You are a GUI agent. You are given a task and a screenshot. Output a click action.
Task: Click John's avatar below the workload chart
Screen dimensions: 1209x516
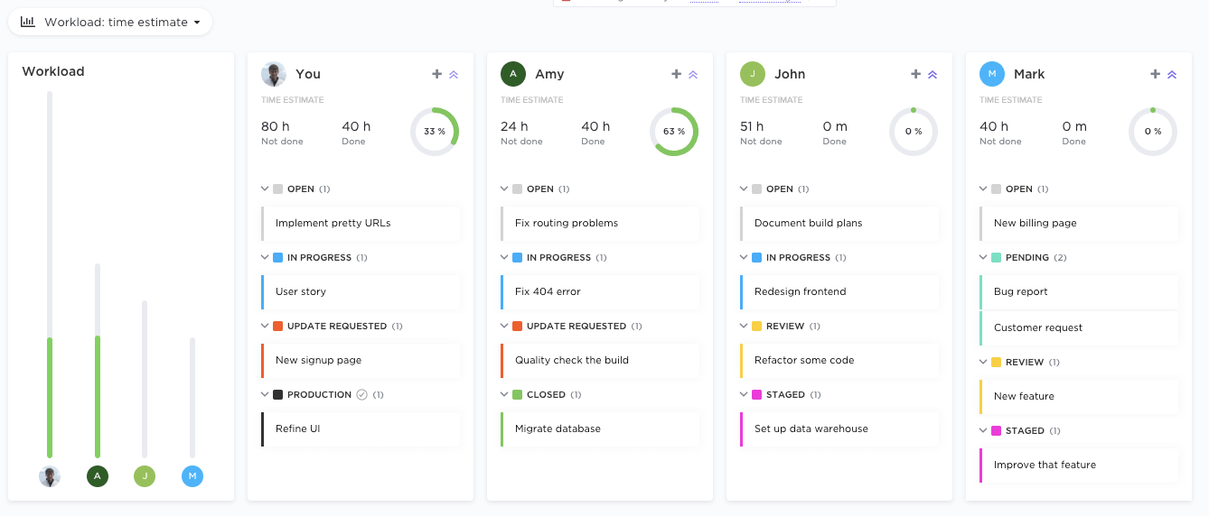click(145, 476)
